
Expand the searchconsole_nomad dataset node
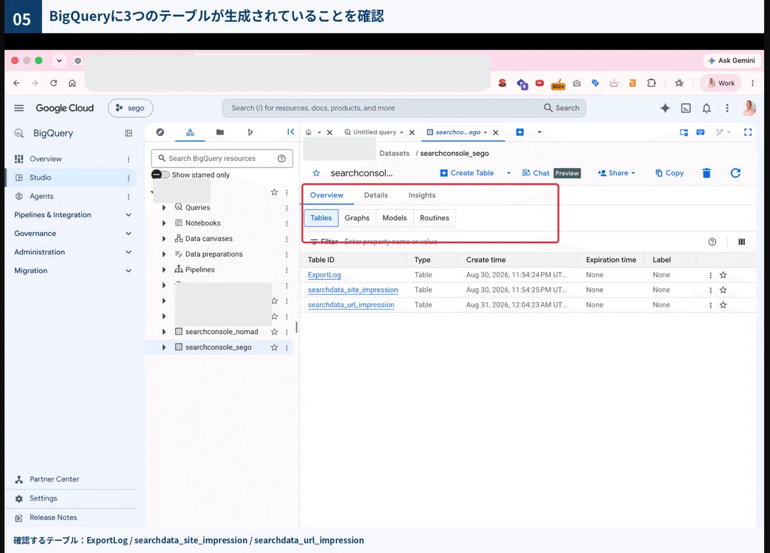(x=164, y=332)
